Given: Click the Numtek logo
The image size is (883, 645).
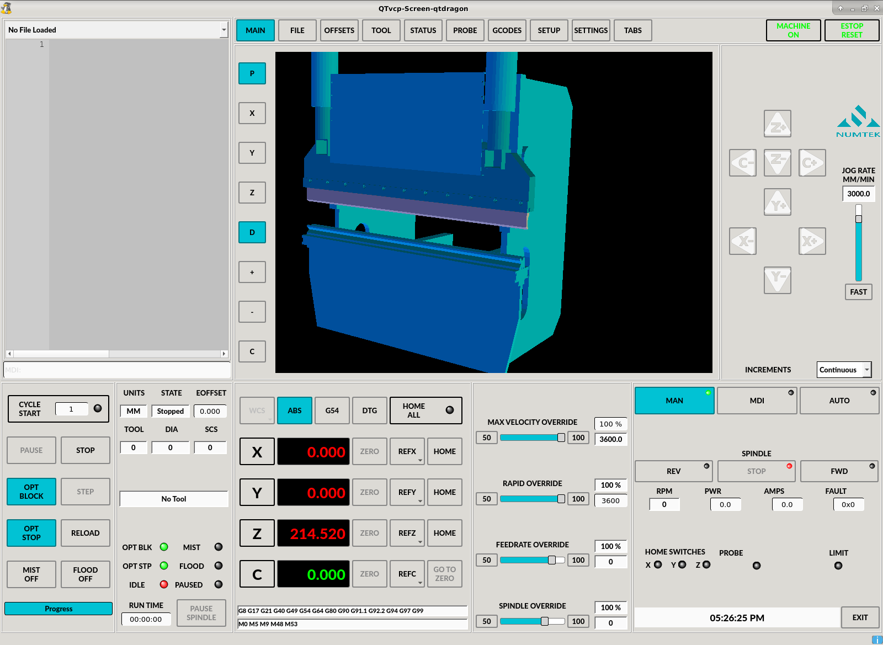Looking at the screenshot, I should point(858,121).
